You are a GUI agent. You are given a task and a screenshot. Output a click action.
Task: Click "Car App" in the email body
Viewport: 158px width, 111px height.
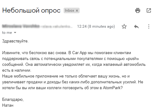[79, 53]
